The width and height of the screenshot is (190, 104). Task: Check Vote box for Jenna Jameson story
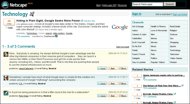[135, 80]
